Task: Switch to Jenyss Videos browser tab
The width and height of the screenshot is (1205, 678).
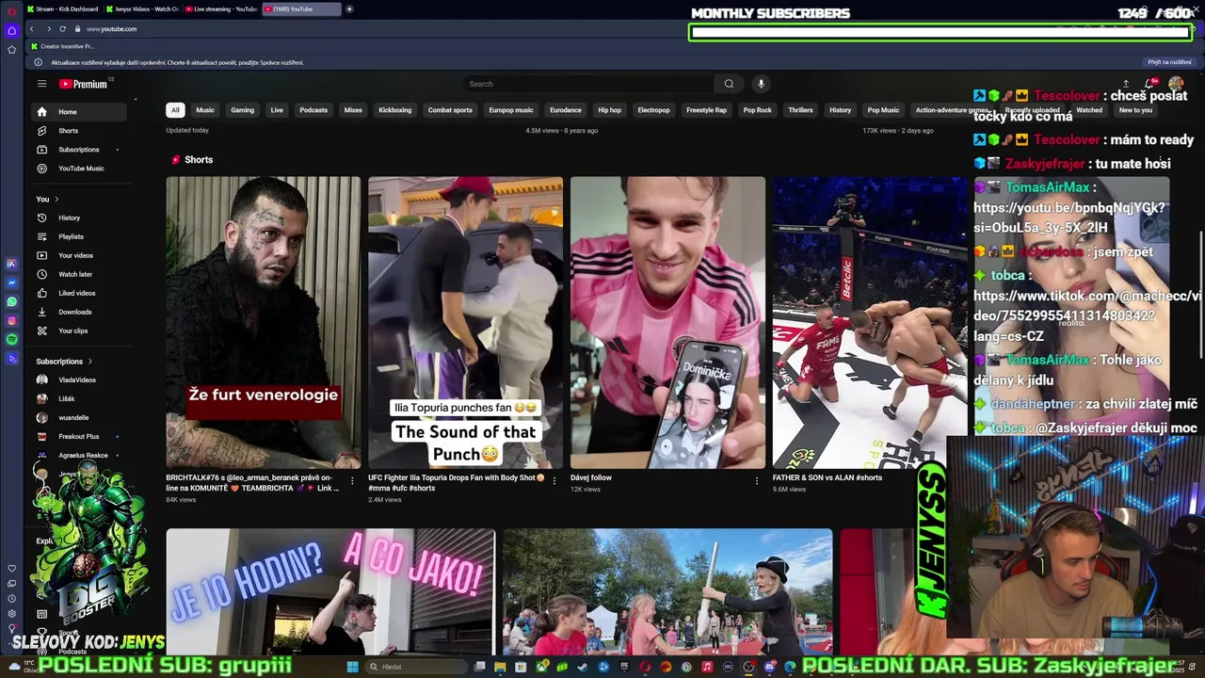Action: [x=142, y=9]
